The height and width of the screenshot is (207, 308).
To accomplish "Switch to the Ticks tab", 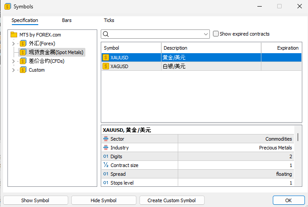I will point(109,20).
